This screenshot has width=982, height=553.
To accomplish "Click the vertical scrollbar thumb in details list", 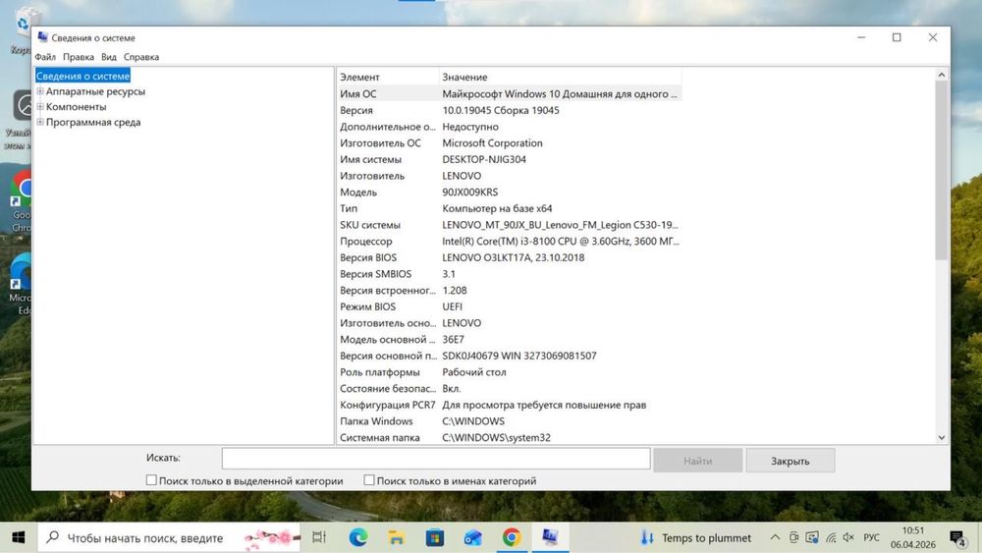I will (942, 170).
